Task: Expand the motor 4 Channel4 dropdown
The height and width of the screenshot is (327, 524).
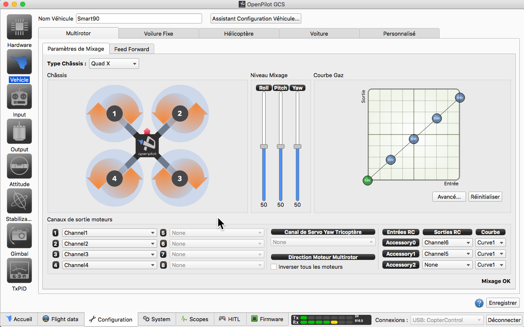Action: [109, 265]
